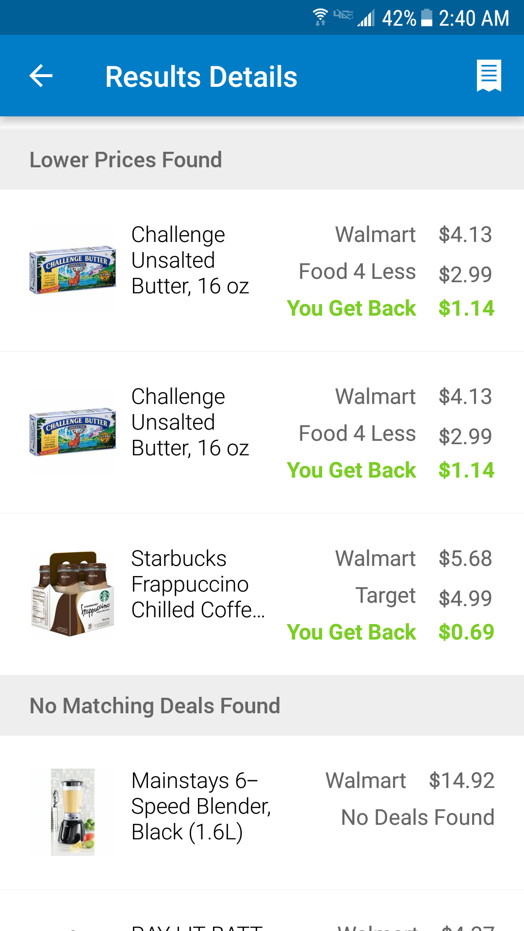Viewport: 524px width, 931px height.
Task: Tap the Walmart $5.68 price
Action: tap(465, 559)
